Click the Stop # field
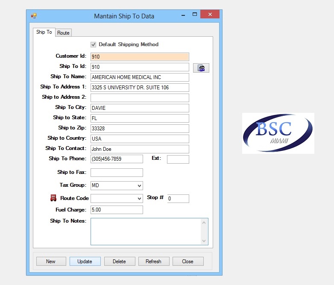 pyautogui.click(x=178, y=198)
